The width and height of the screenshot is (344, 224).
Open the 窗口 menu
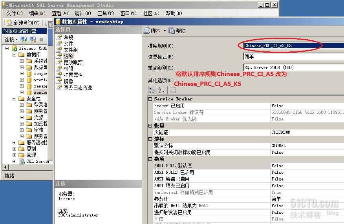click(128, 13)
